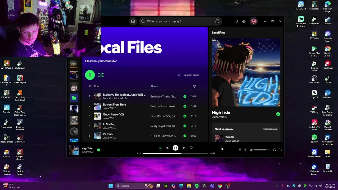
Task: Open the profile avatar menu
Action: [254, 21]
